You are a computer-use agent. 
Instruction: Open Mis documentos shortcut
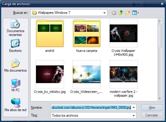(x=15, y=65)
